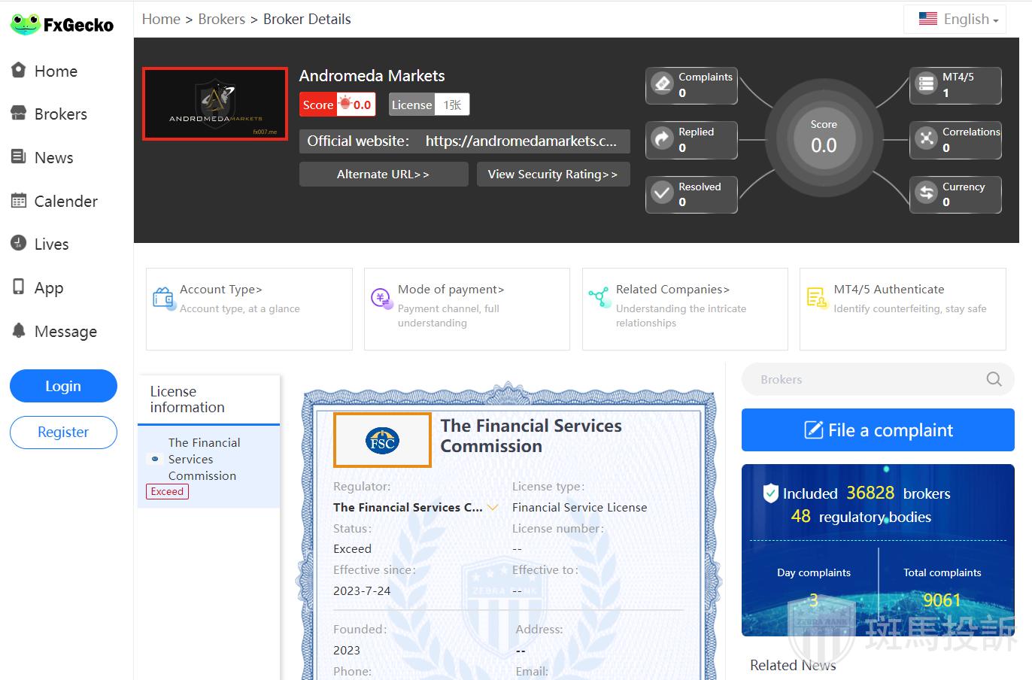Click the Currency exchange icon

[926, 193]
